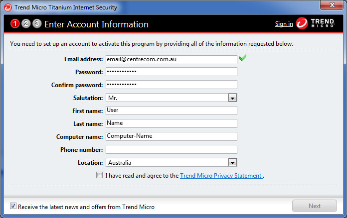Expand the Location dropdown arrow
Viewport: 347px width, 218px height.
pos(232,163)
